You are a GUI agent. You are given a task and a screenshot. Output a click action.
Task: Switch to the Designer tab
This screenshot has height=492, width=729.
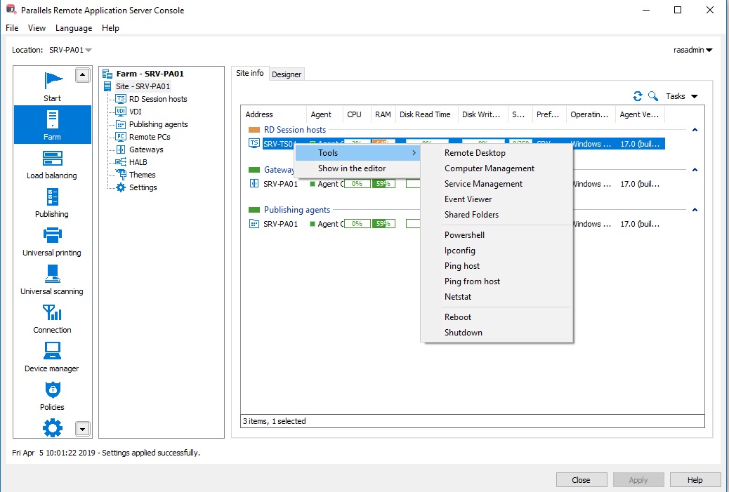click(x=287, y=74)
